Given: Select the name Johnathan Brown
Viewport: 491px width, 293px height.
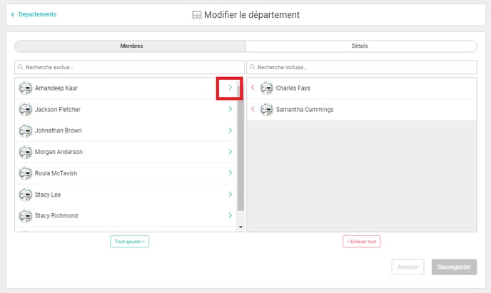Looking at the screenshot, I should (59, 130).
